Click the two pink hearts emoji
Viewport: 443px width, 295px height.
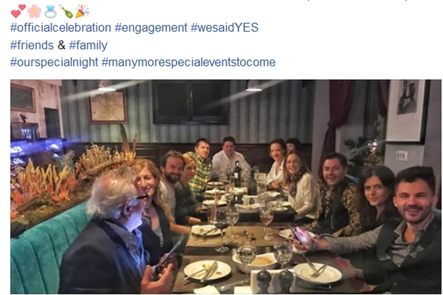18,11
